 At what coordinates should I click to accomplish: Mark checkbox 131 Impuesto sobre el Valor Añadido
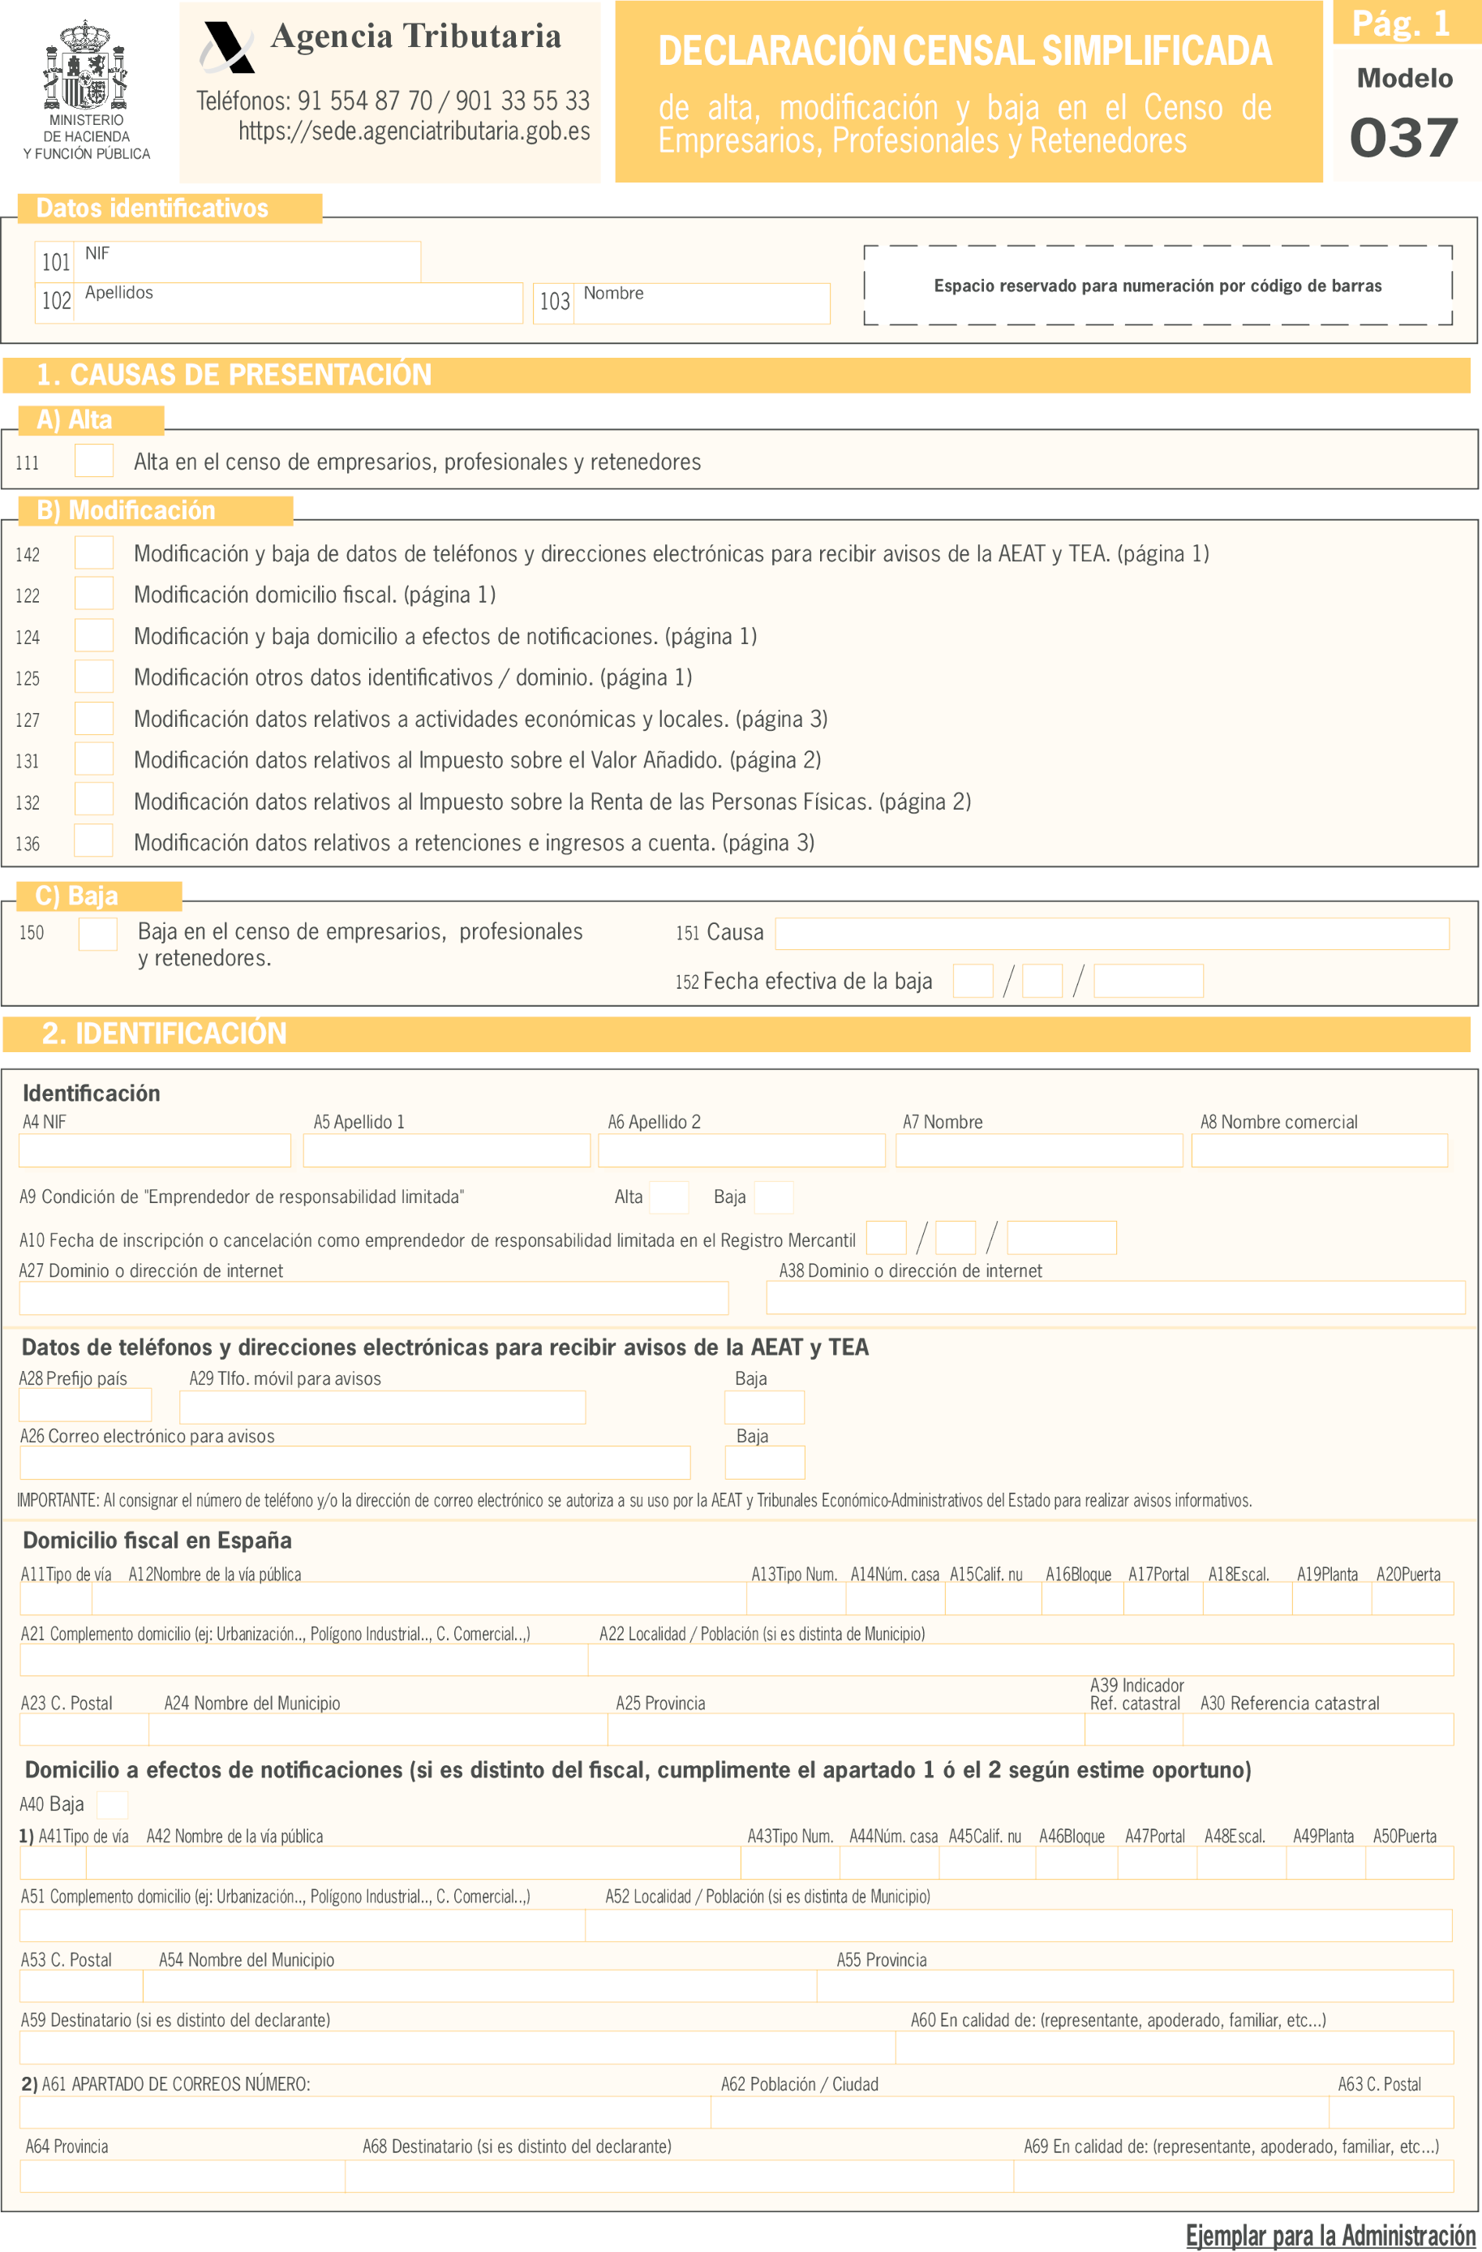(94, 759)
